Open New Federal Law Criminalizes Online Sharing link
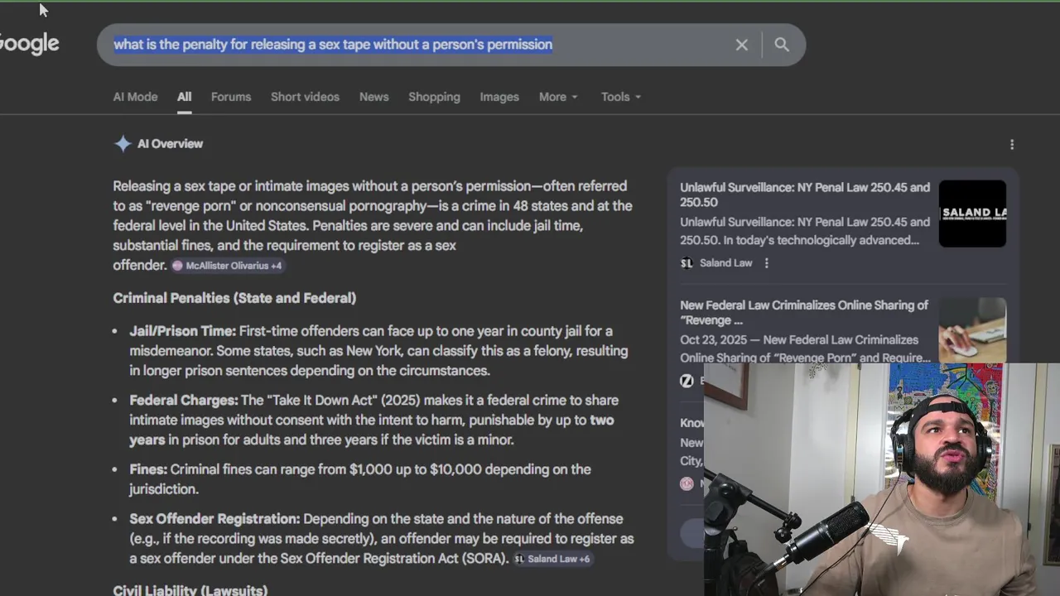This screenshot has height=596, width=1060. [x=804, y=313]
